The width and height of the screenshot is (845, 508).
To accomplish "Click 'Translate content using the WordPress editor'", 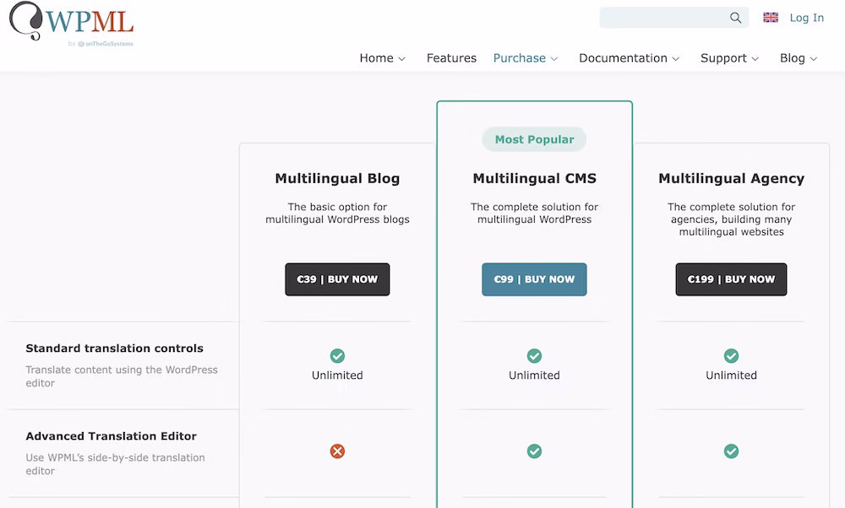I will click(x=122, y=376).
